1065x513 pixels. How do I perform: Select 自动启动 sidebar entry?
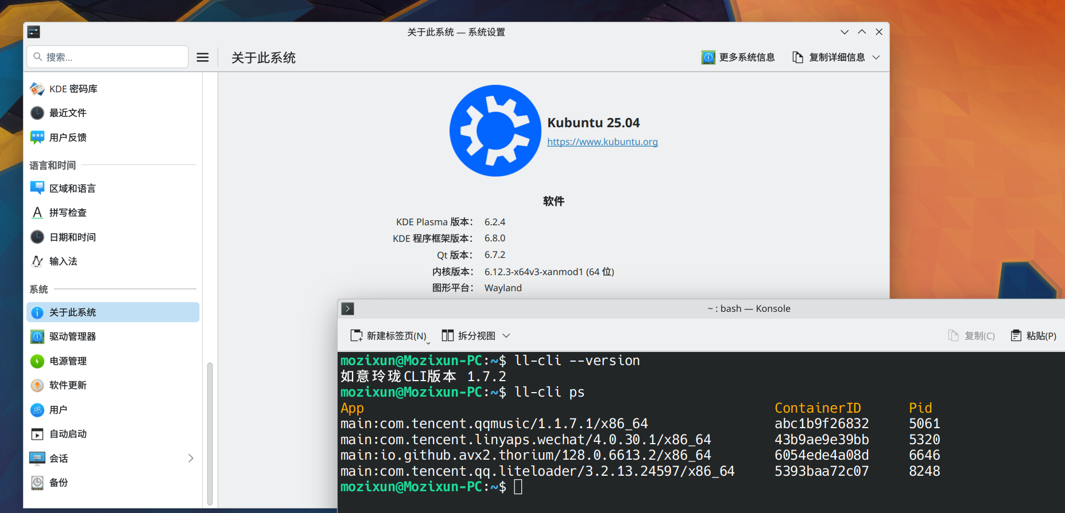(113, 434)
